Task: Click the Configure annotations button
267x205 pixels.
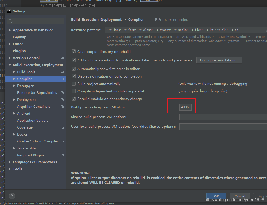Action: [219, 60]
